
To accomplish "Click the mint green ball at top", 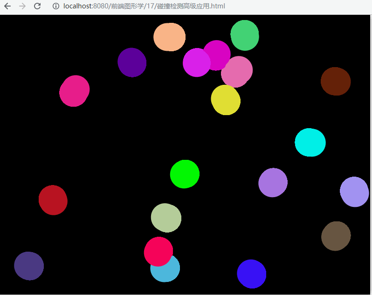I will 245,35.
